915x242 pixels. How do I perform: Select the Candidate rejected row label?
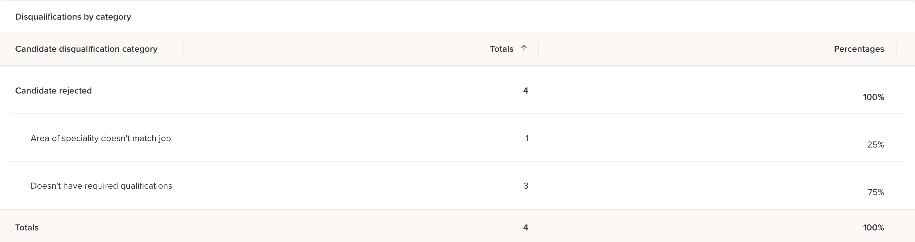pyautogui.click(x=53, y=91)
